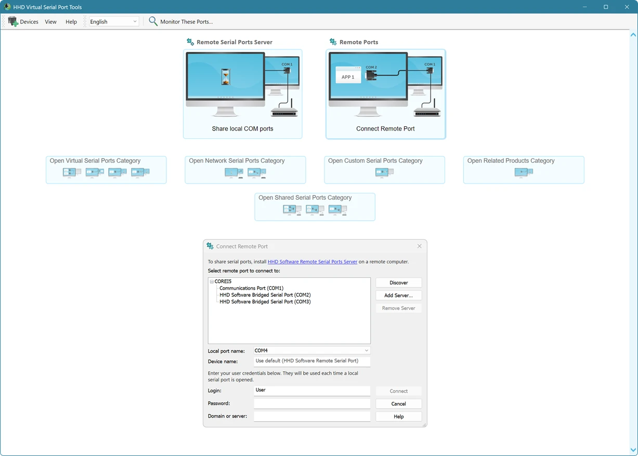Open Shared Serial Ports Category
Screen dimensions: 638x456
(x=315, y=206)
